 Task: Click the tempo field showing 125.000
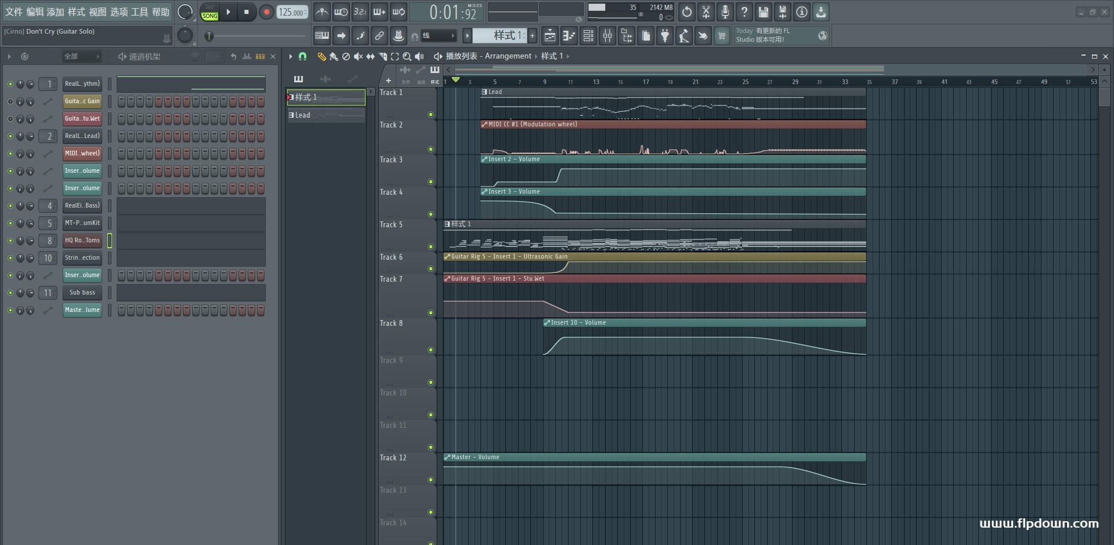(x=292, y=12)
